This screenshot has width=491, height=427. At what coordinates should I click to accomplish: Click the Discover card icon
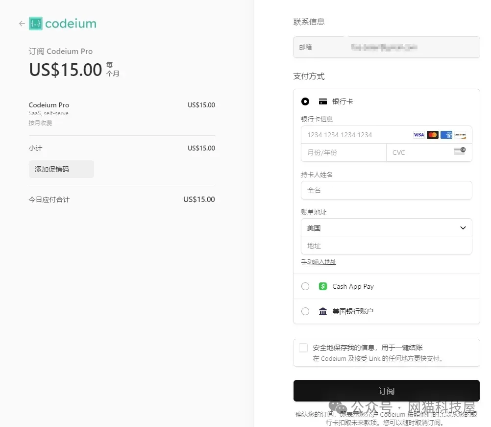click(x=460, y=135)
